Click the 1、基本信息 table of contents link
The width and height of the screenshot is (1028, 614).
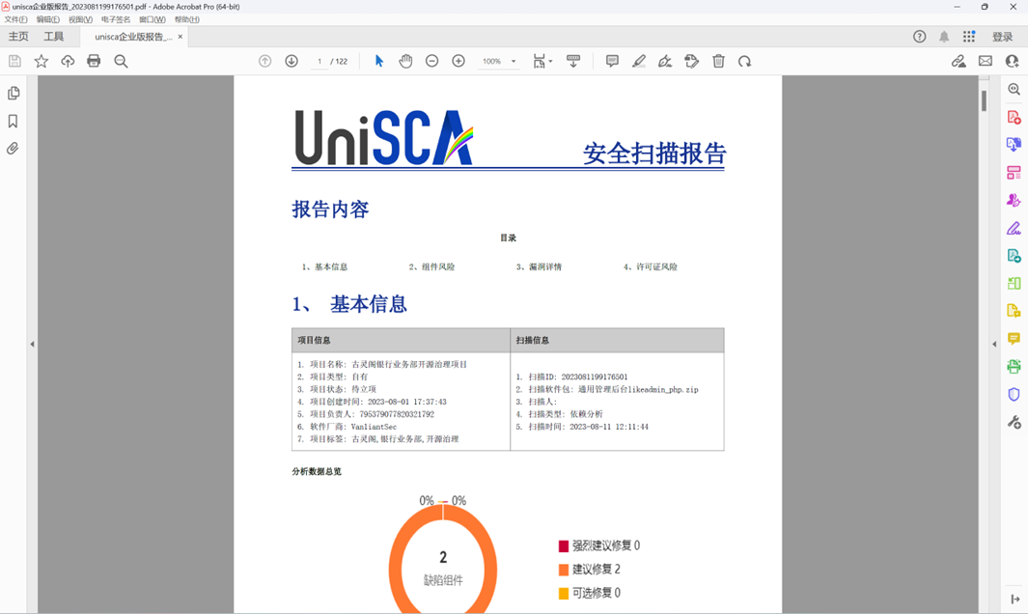pyautogui.click(x=324, y=267)
